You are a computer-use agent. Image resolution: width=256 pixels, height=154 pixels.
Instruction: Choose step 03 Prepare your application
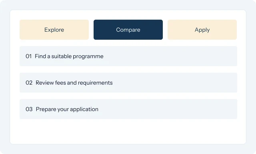pos(128,109)
